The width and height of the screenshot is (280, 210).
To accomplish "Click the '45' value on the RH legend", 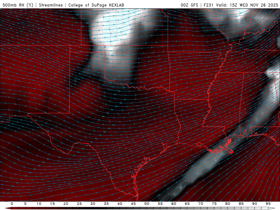I will point(133,204).
